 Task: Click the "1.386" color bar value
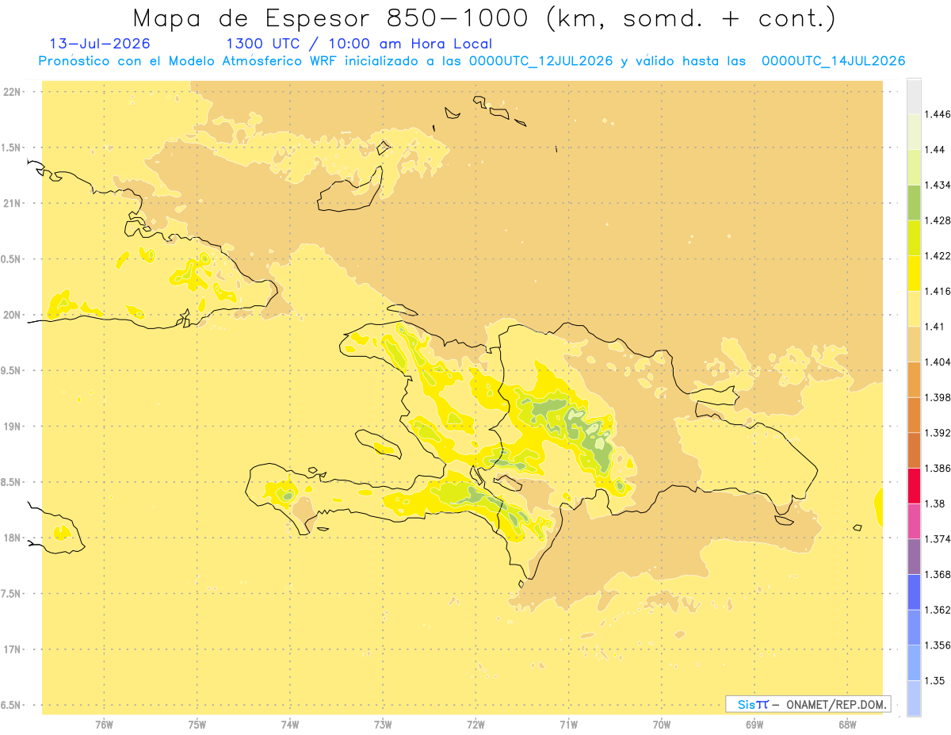938,469
